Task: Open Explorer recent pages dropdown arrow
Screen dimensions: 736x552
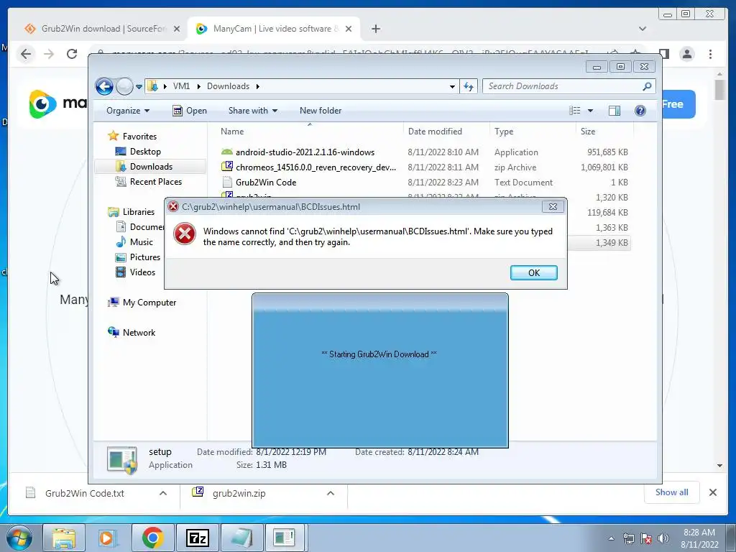Action: pyautogui.click(x=139, y=87)
